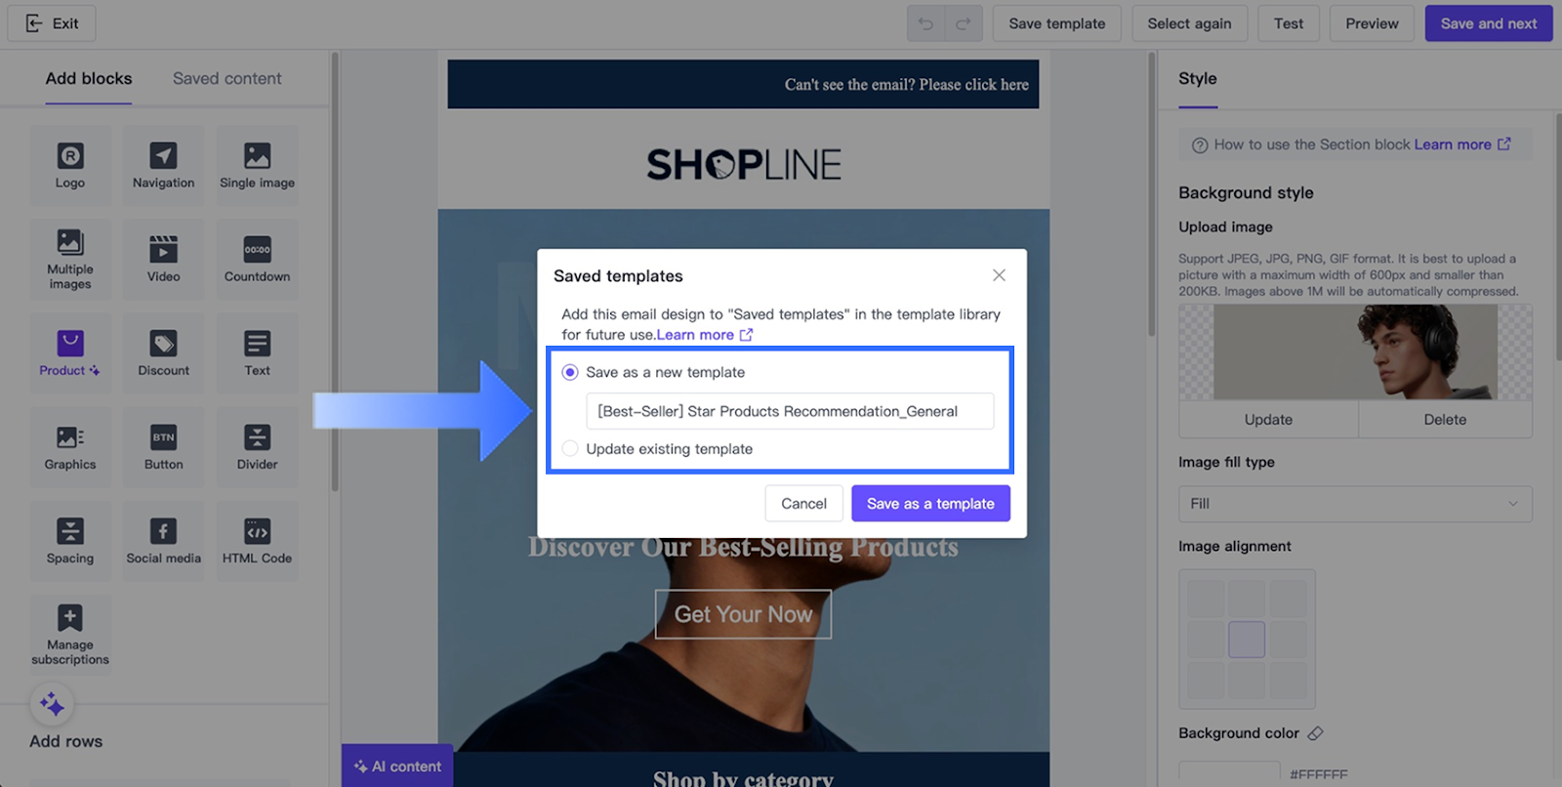Open the Add blocks tab
The height and width of the screenshot is (787, 1562).
tap(89, 79)
